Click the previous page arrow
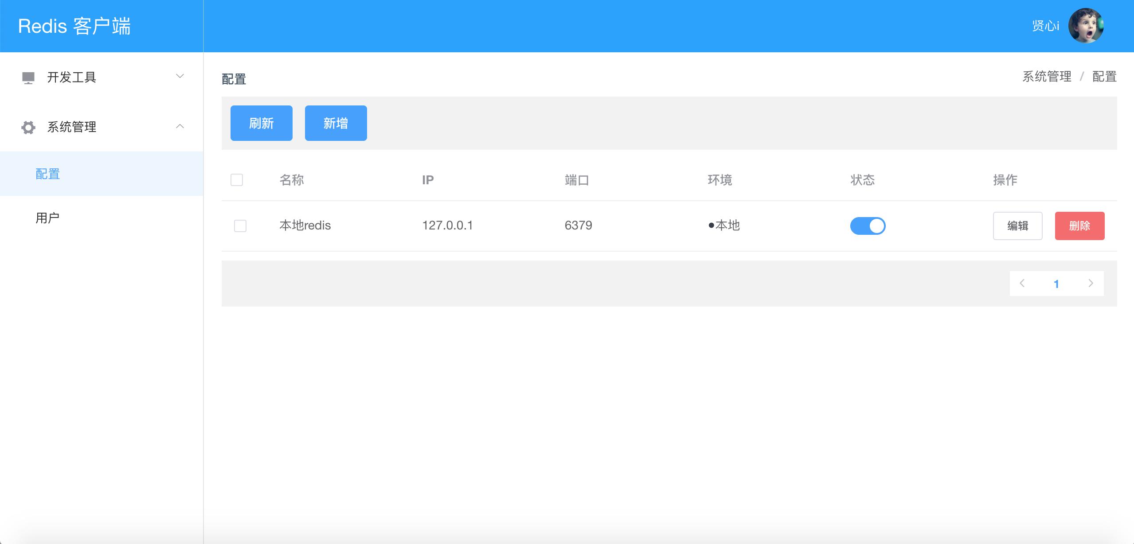Viewport: 1134px width, 544px height. tap(1023, 283)
